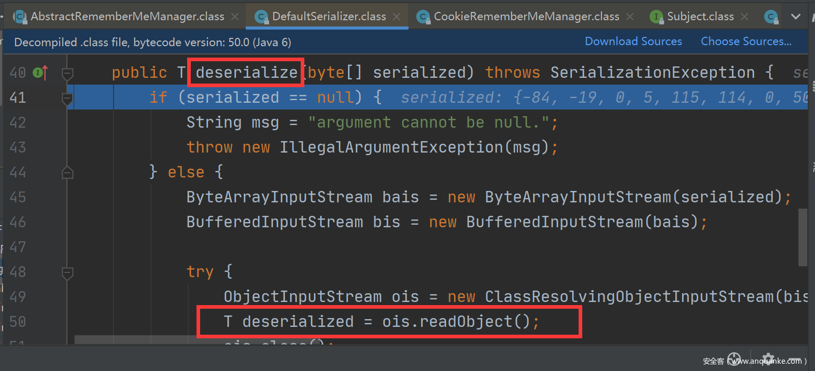Close the CookieRememberMeManager.class tab
This screenshot has width=815, height=371.
[630, 17]
